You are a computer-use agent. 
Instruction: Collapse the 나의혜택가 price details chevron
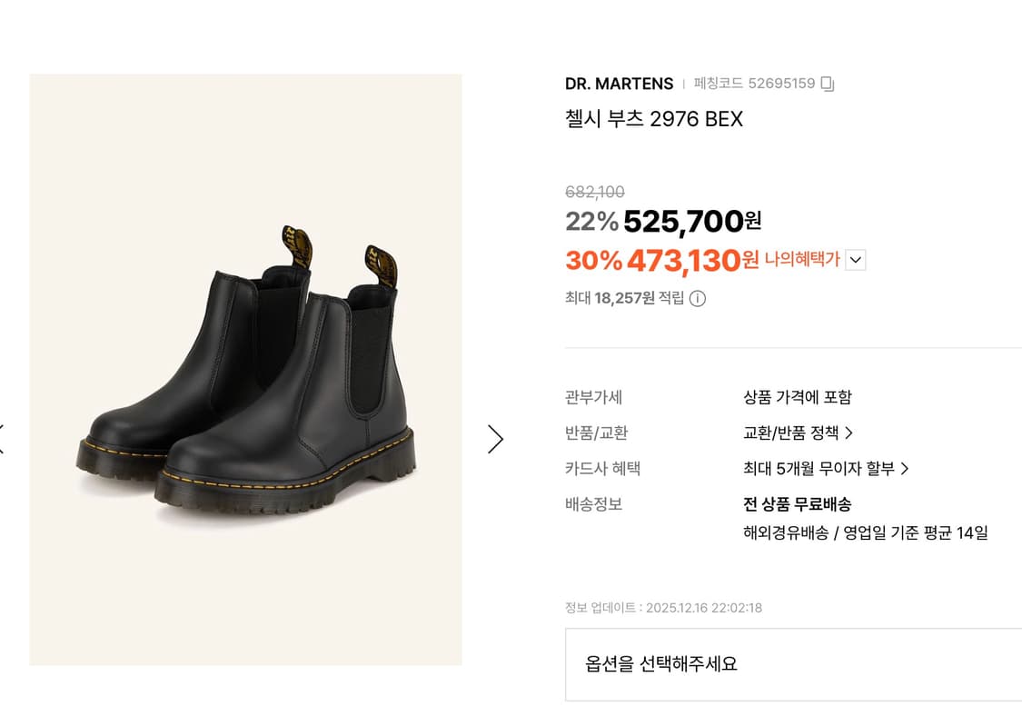point(854,259)
